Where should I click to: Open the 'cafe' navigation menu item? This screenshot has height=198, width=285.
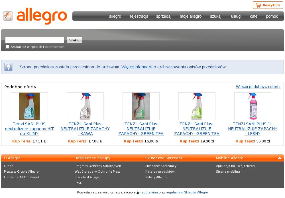[x=254, y=16]
